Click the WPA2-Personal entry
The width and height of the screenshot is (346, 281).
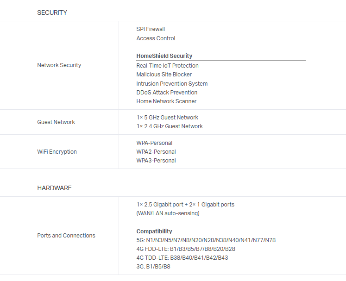[156, 152]
